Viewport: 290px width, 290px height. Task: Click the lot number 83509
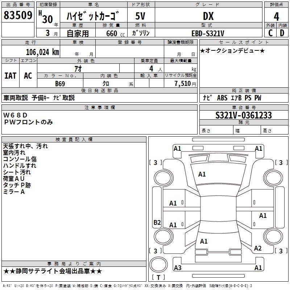(18, 16)
